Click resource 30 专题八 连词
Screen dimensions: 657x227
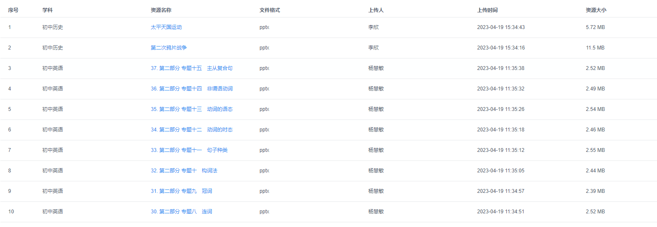(181, 212)
